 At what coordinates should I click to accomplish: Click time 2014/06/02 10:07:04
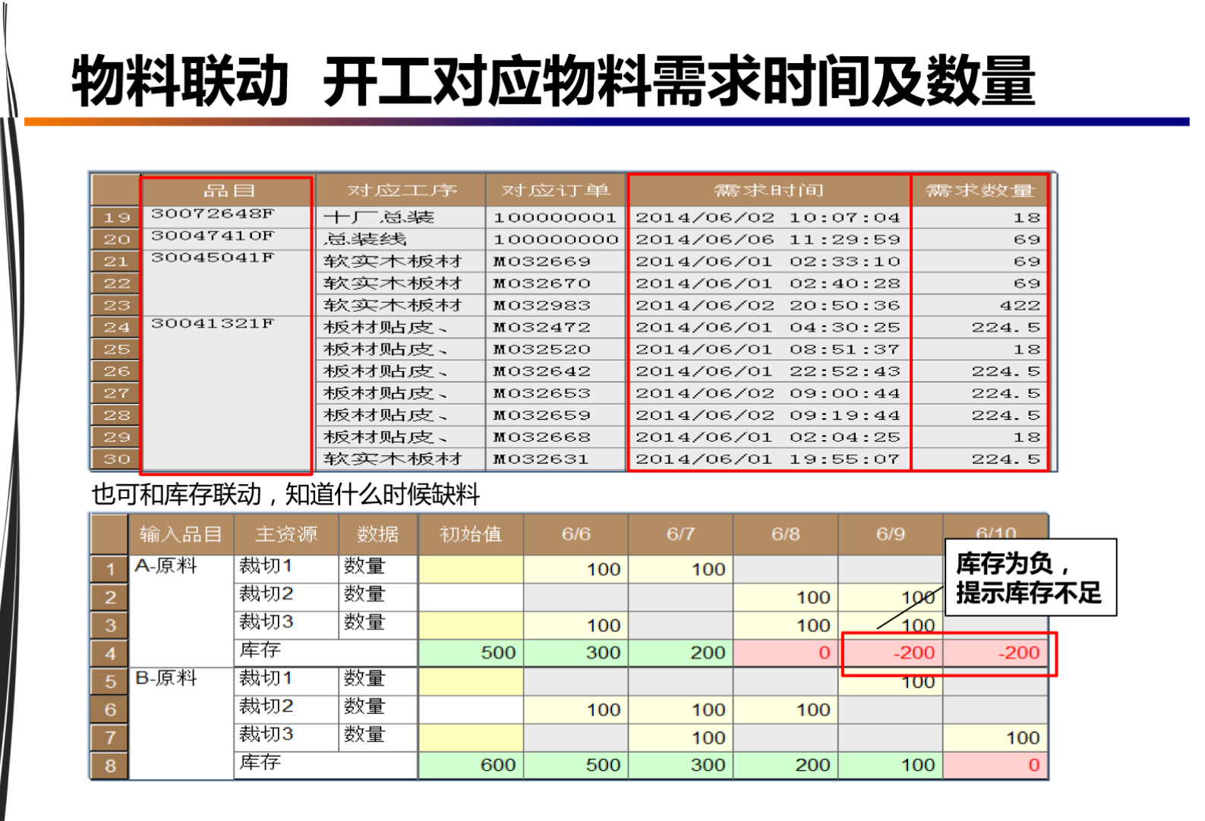[x=769, y=217]
